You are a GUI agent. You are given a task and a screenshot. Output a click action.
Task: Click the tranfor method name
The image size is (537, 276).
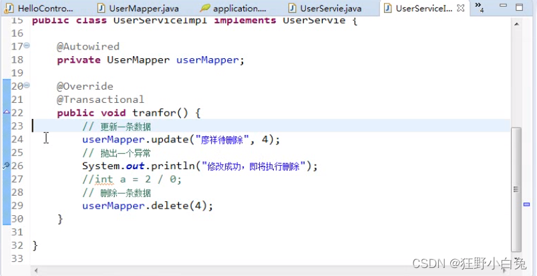tap(154, 113)
